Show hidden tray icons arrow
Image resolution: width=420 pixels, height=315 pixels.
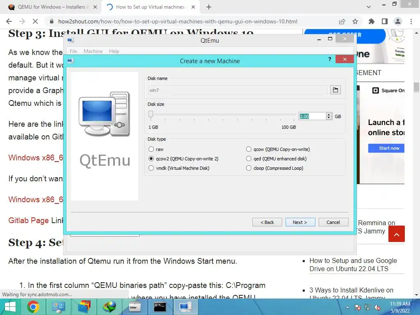point(347,307)
